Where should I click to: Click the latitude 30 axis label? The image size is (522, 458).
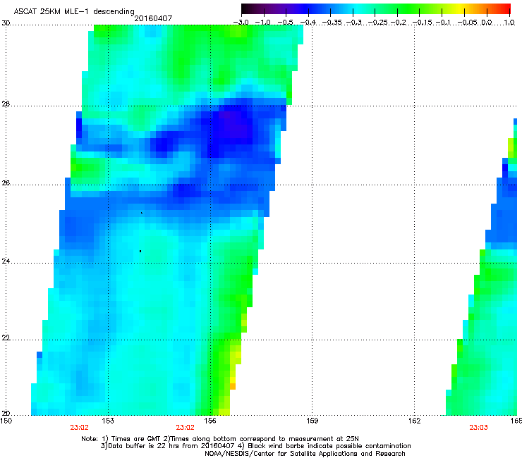click(6, 23)
